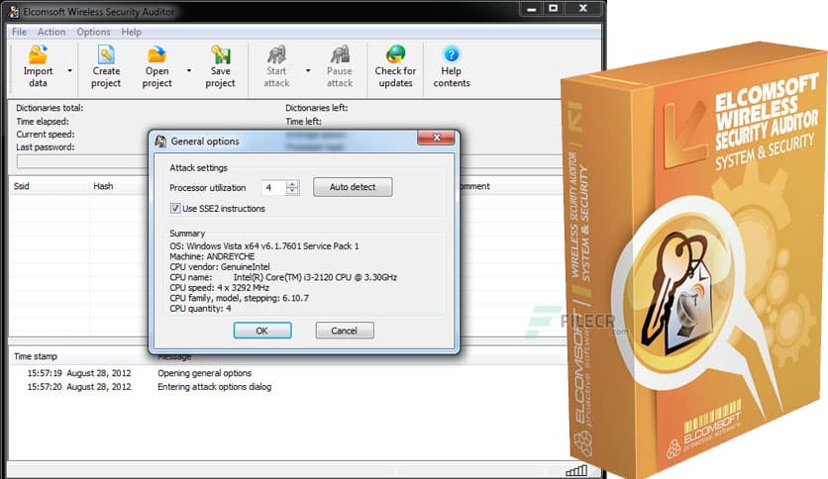Minimize the Wireless Security Auditor window
The width and height of the screenshot is (828, 479).
(531, 9)
